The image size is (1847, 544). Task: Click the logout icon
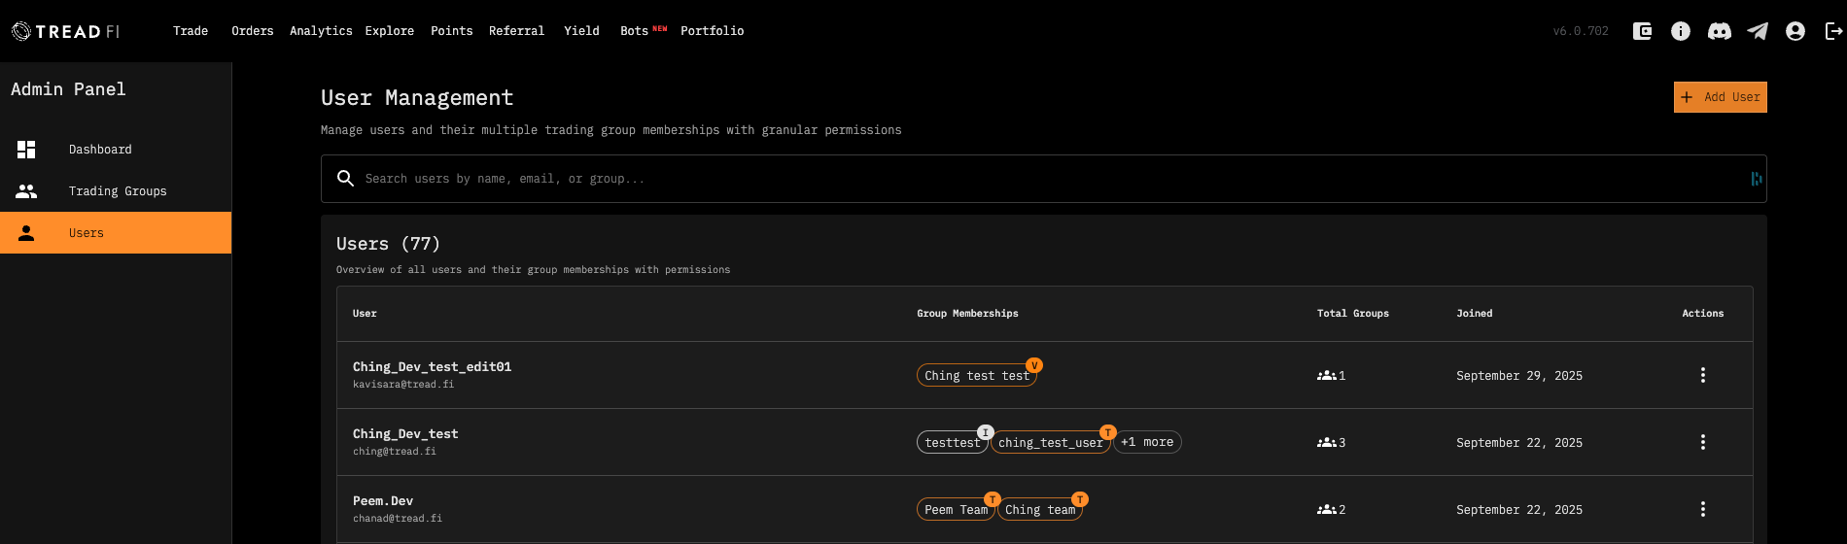(x=1833, y=31)
